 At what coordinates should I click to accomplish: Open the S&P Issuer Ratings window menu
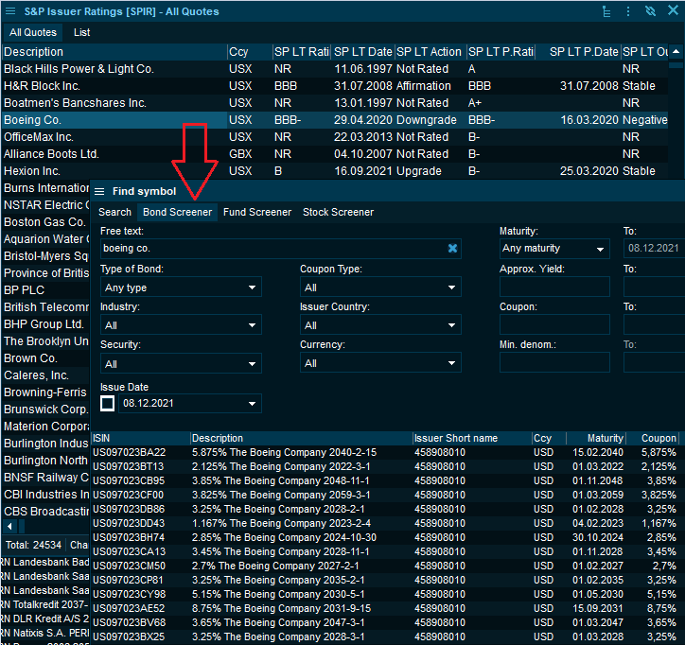coord(9,11)
